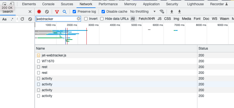Click the status 200 of WT1670
The width and height of the screenshot is (234, 108).
pos(201,61)
